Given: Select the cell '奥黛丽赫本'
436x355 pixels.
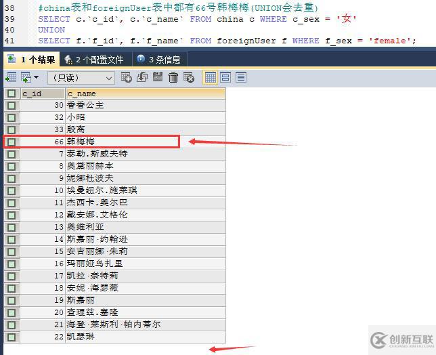Looking at the screenshot, I should coord(146,166).
